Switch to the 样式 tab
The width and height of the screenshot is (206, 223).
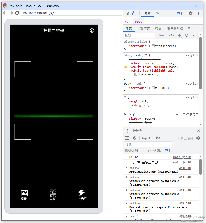tap(128, 28)
